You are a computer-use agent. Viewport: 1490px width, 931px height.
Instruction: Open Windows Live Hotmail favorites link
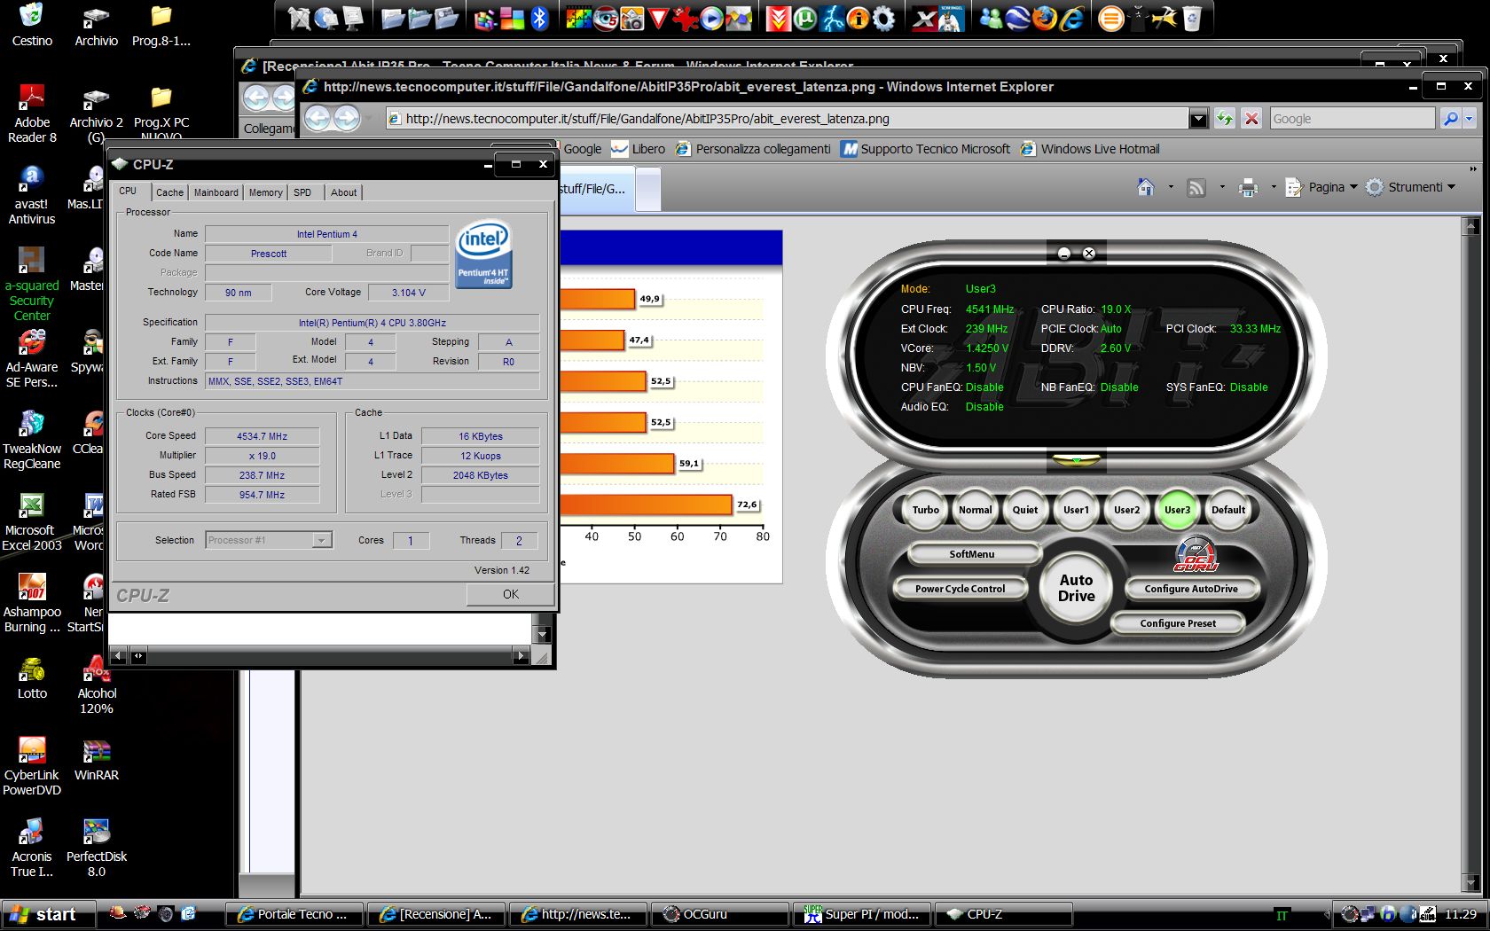(1090, 149)
